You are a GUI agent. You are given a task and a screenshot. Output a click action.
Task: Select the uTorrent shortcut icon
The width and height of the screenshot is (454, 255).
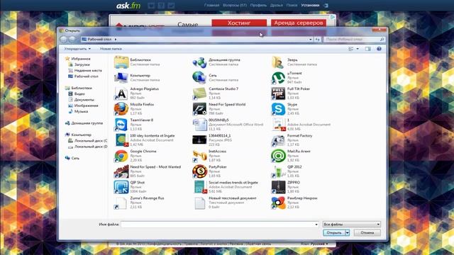[278, 78]
